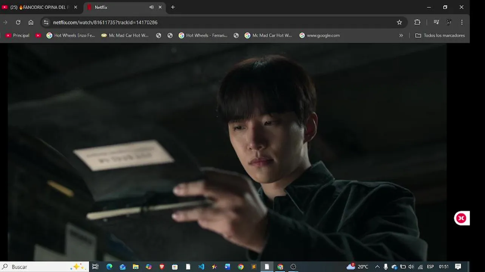Open the weather widget showing 20°C
The width and height of the screenshot is (485, 272).
[x=357, y=267]
